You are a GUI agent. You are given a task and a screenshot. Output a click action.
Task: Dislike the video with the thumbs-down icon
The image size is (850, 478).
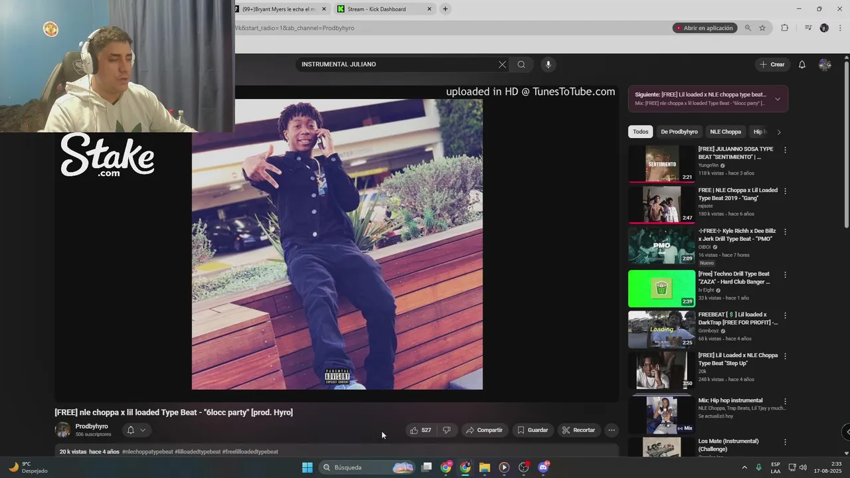(447, 430)
